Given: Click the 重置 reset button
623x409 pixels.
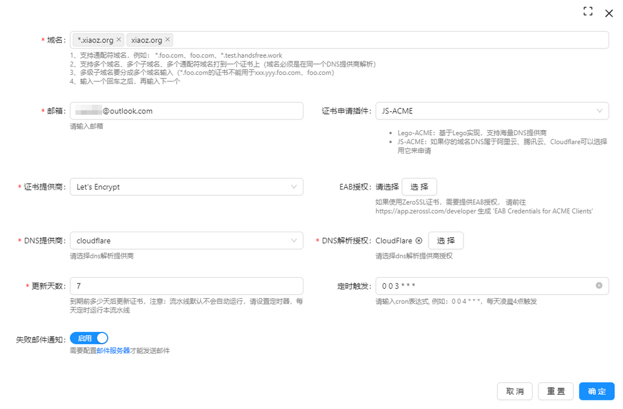Looking at the screenshot, I should tap(556, 391).
